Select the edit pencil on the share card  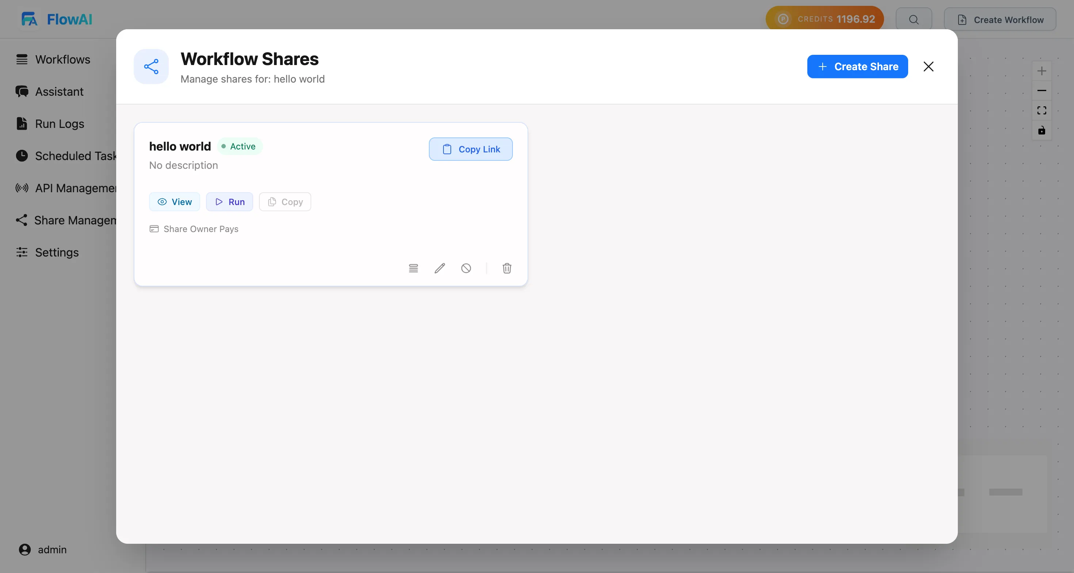pyautogui.click(x=439, y=269)
